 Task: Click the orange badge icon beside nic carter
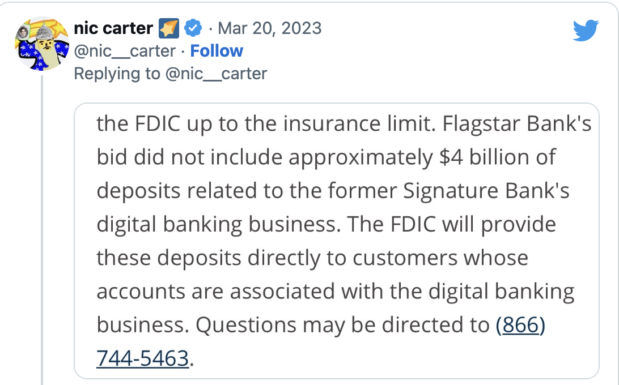pyautogui.click(x=169, y=28)
